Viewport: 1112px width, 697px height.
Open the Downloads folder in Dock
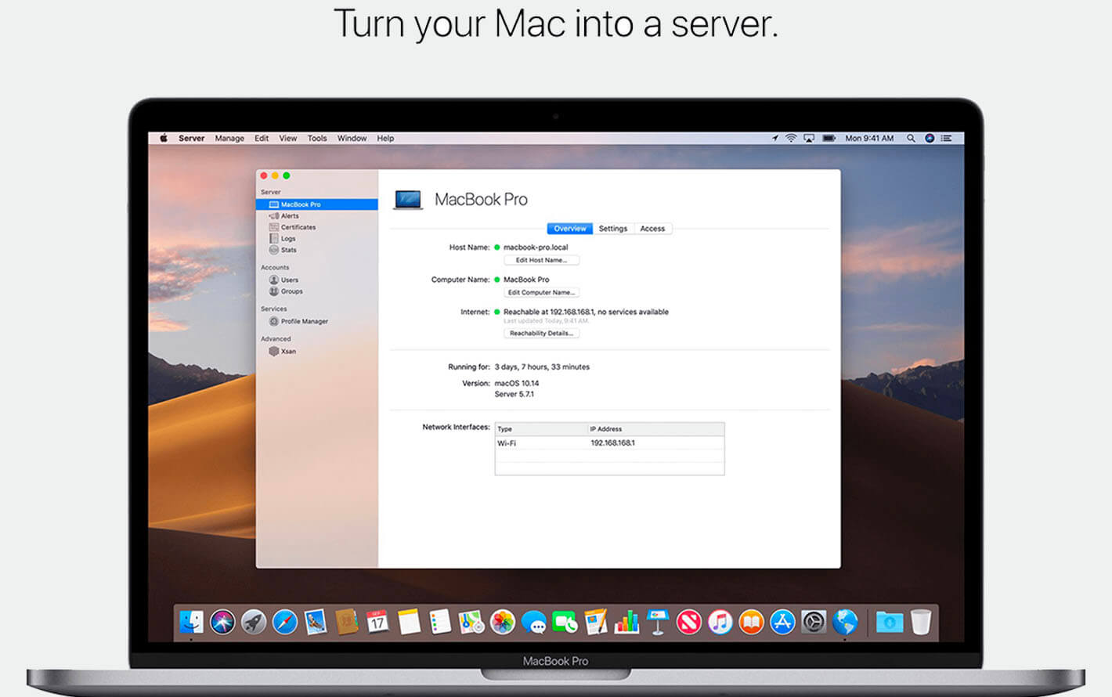point(890,623)
